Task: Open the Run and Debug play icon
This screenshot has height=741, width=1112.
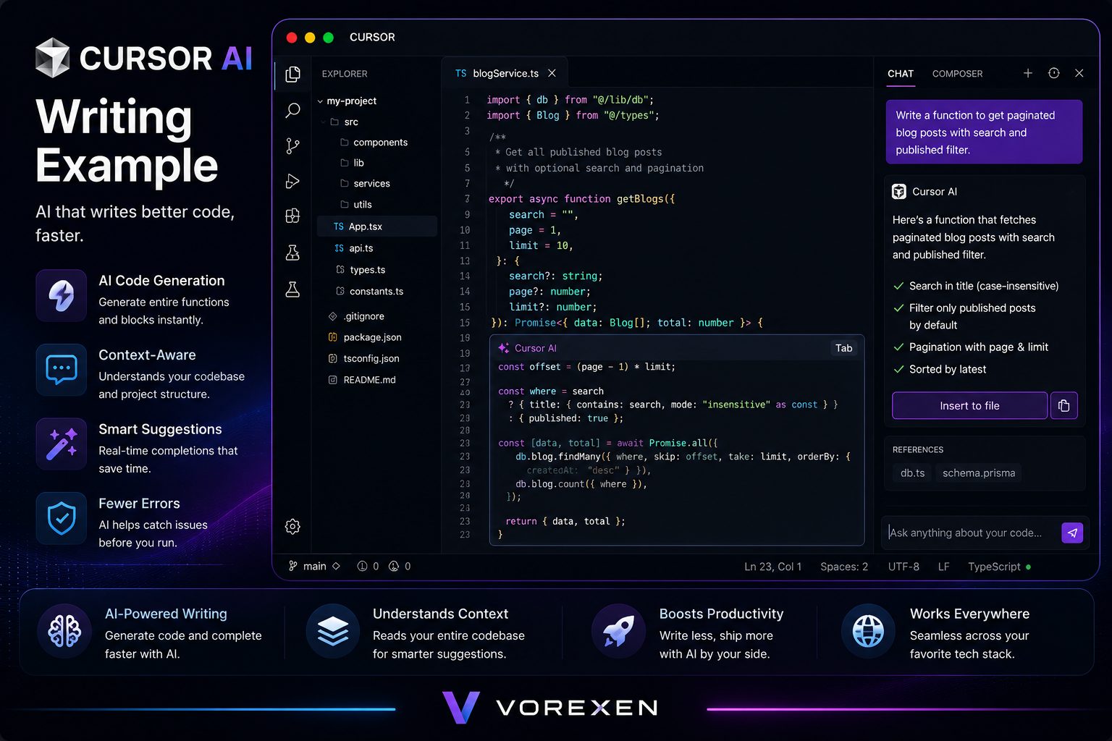Action: [292, 181]
